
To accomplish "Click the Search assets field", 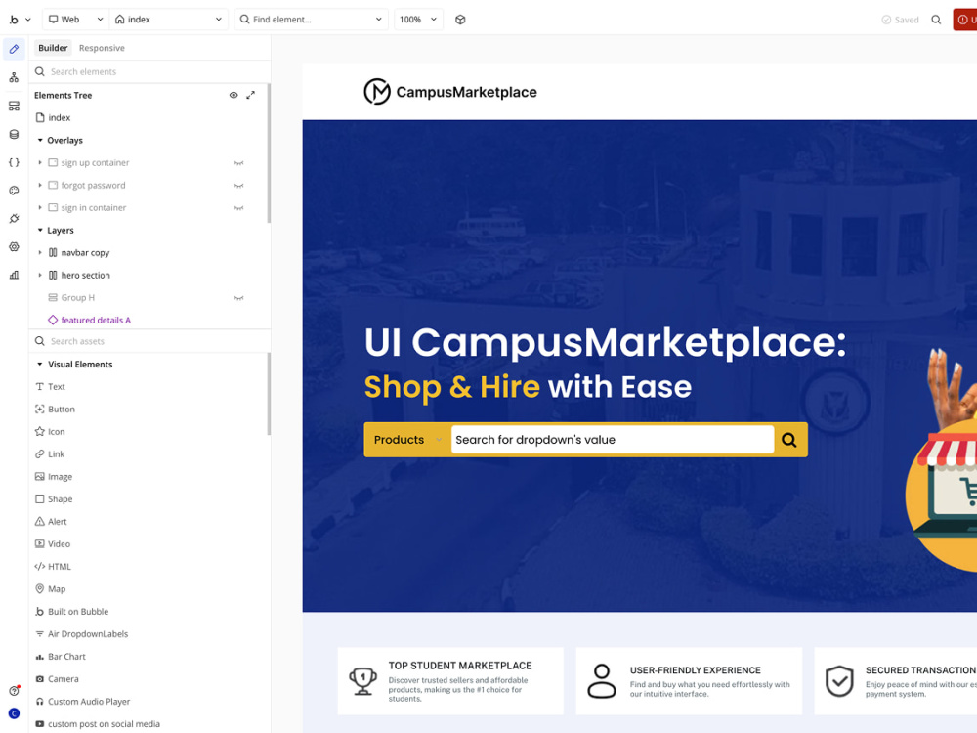I will [x=149, y=341].
